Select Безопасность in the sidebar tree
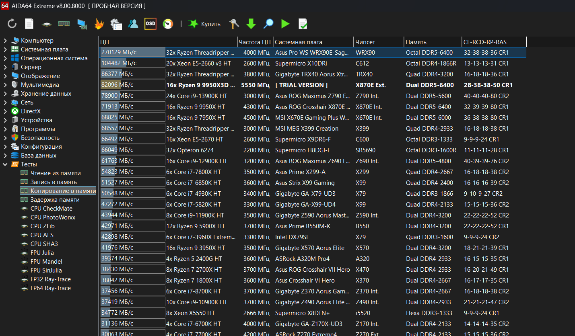 pos(40,138)
